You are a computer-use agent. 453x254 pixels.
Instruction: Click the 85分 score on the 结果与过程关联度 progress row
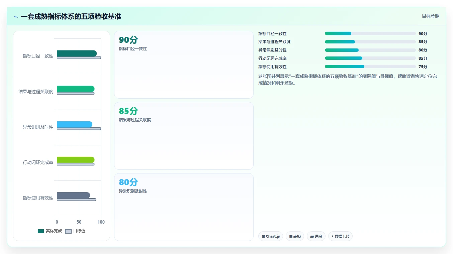pos(423,42)
